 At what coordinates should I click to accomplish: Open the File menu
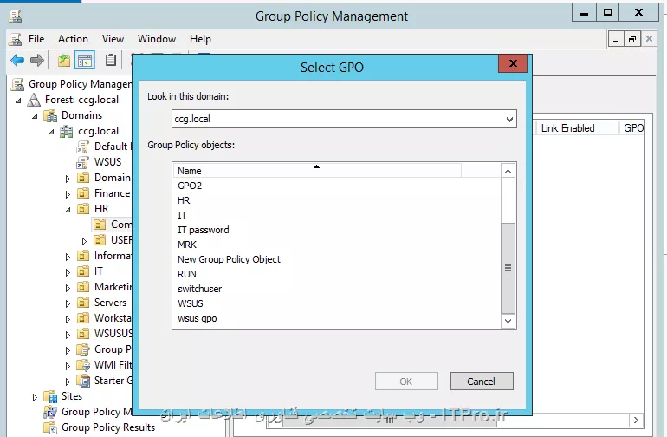(x=36, y=39)
